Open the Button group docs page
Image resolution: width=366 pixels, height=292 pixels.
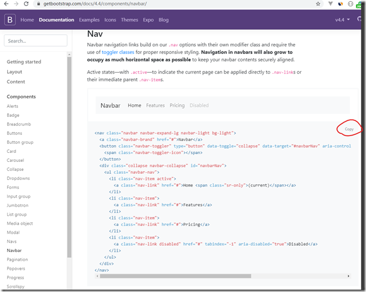point(20,142)
